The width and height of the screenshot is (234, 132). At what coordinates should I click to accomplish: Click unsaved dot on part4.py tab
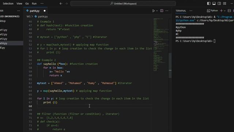coord(45,11)
